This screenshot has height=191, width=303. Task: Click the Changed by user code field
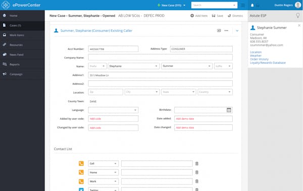coord(113,128)
